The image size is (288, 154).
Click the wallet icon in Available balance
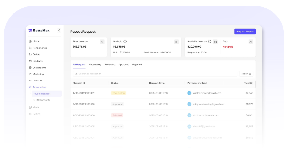coord(215,42)
